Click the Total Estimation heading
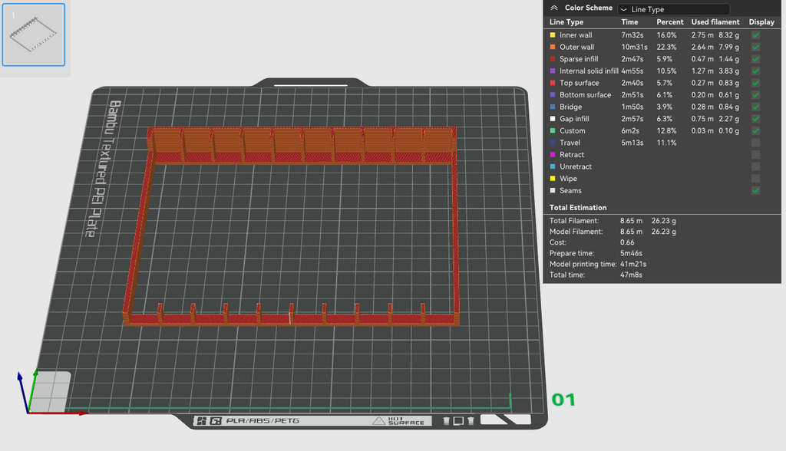Image resolution: width=786 pixels, height=451 pixels. coord(578,207)
